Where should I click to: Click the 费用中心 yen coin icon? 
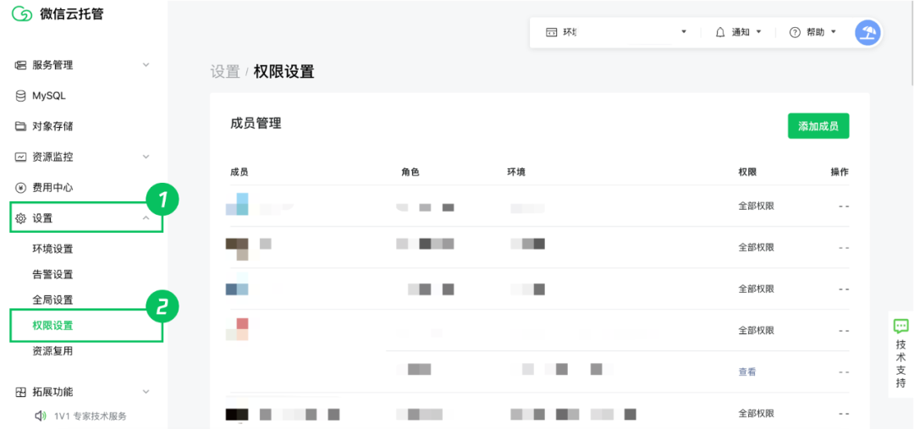20,188
